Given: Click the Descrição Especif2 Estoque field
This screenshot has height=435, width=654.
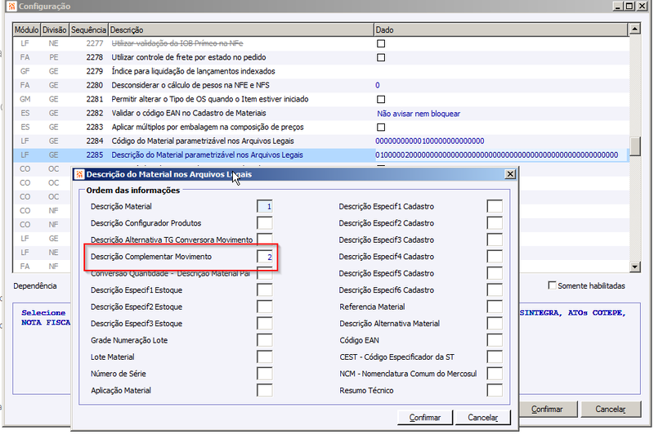Looking at the screenshot, I should pos(264,307).
